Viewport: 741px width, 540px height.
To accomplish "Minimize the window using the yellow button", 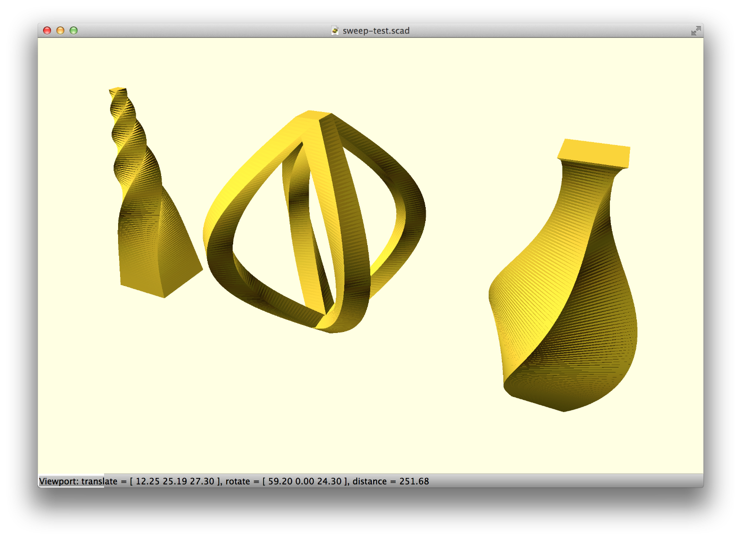I will point(61,30).
